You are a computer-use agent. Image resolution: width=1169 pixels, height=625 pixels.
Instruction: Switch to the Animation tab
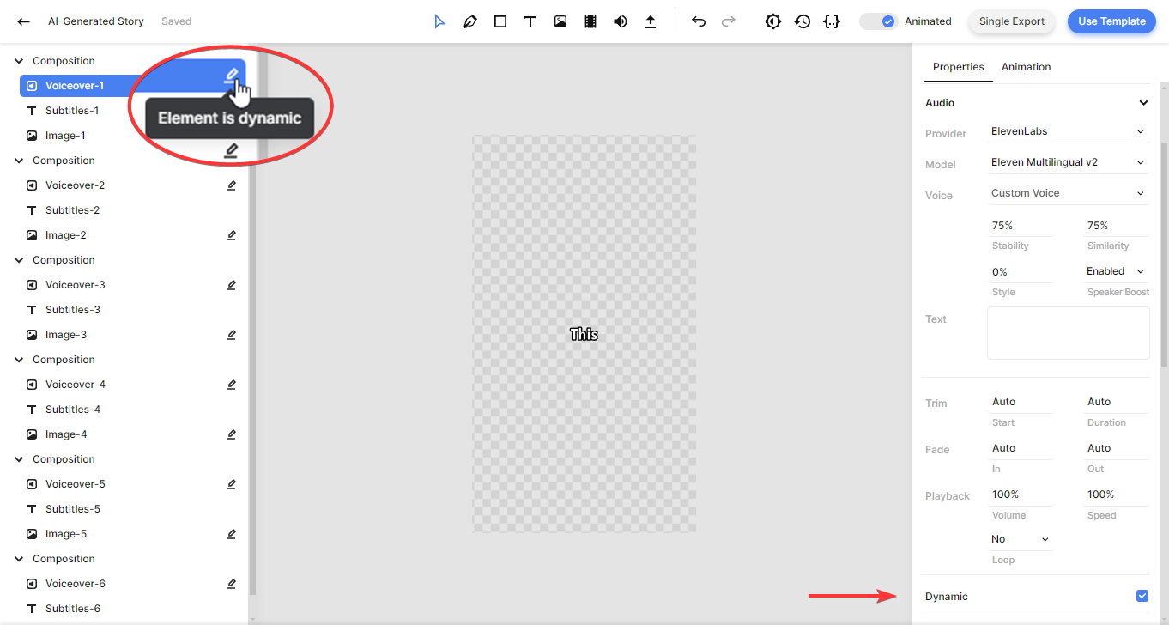(1026, 67)
